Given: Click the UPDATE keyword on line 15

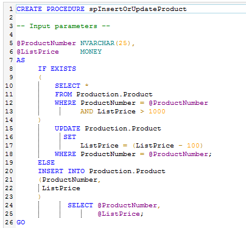Looking at the screenshot, I should 68,129.
